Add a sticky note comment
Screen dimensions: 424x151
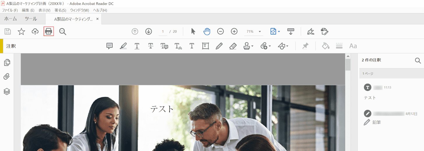[x=109, y=46]
